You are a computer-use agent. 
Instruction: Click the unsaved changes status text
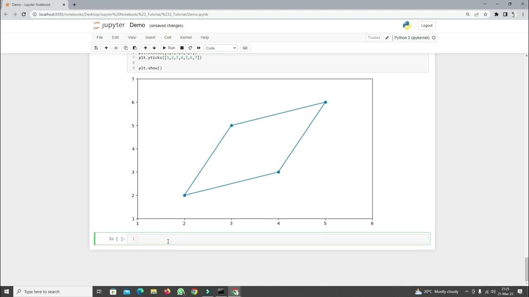[x=166, y=26]
